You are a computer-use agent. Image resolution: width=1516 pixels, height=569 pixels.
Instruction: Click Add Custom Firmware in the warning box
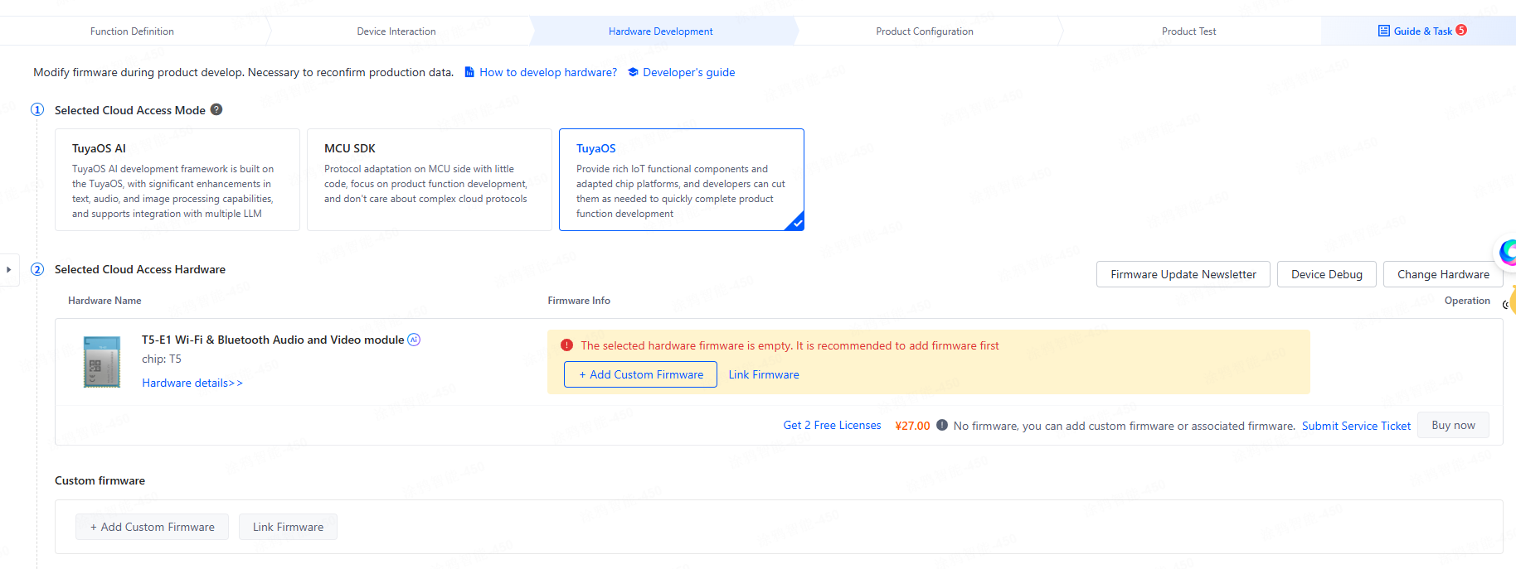point(640,374)
